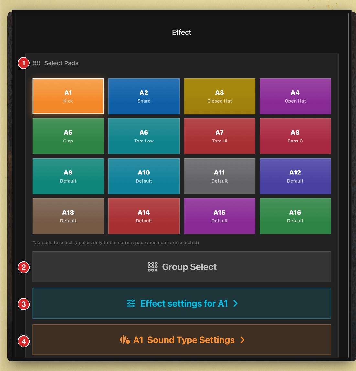Image resolution: width=356 pixels, height=371 pixels.
Task: Tap the A7 Tom Hi pad
Action: [x=220, y=136]
